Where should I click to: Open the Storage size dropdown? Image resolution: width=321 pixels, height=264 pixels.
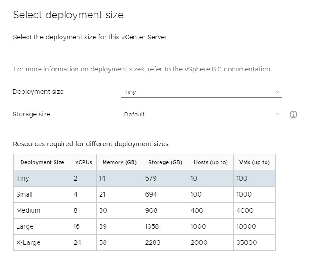pos(202,115)
